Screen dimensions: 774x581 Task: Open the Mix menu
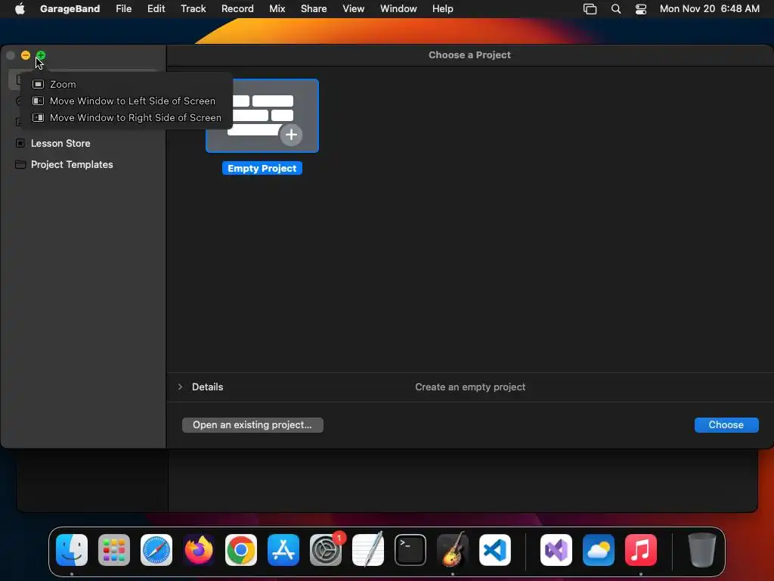[x=277, y=9]
